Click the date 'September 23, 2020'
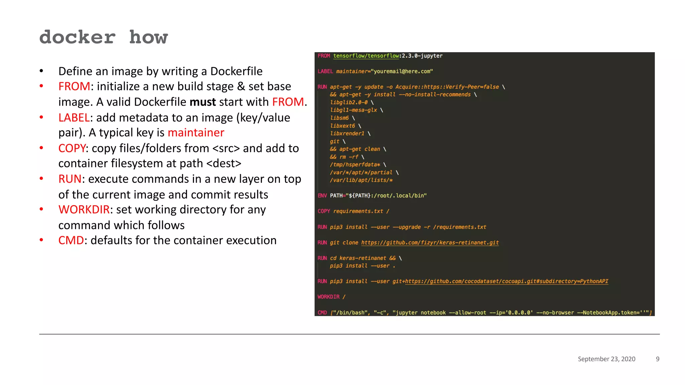The height and width of the screenshot is (385, 685). tap(606, 359)
